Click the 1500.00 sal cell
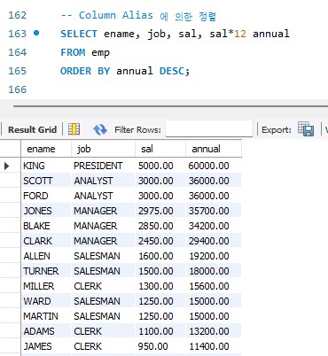328x356 pixels. point(160,271)
